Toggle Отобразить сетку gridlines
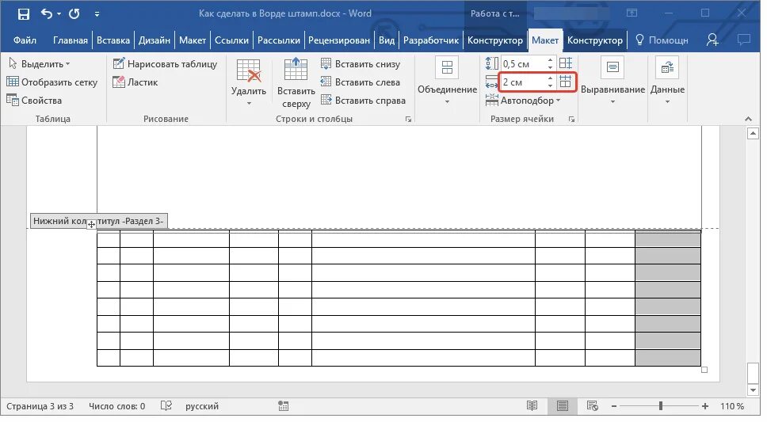Viewport: 767px width, 422px height. 52,82
